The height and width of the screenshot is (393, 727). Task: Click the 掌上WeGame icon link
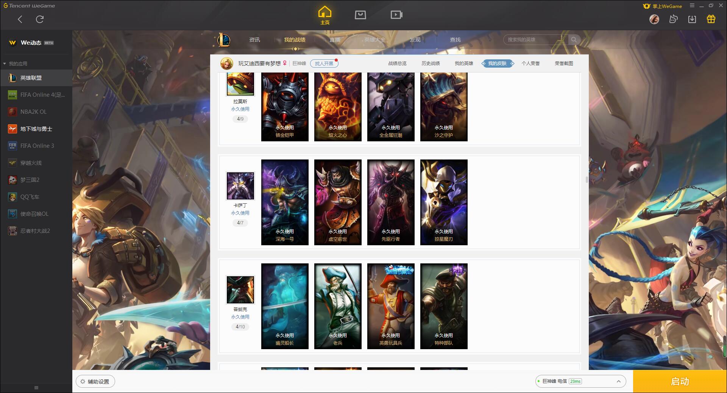(x=662, y=6)
